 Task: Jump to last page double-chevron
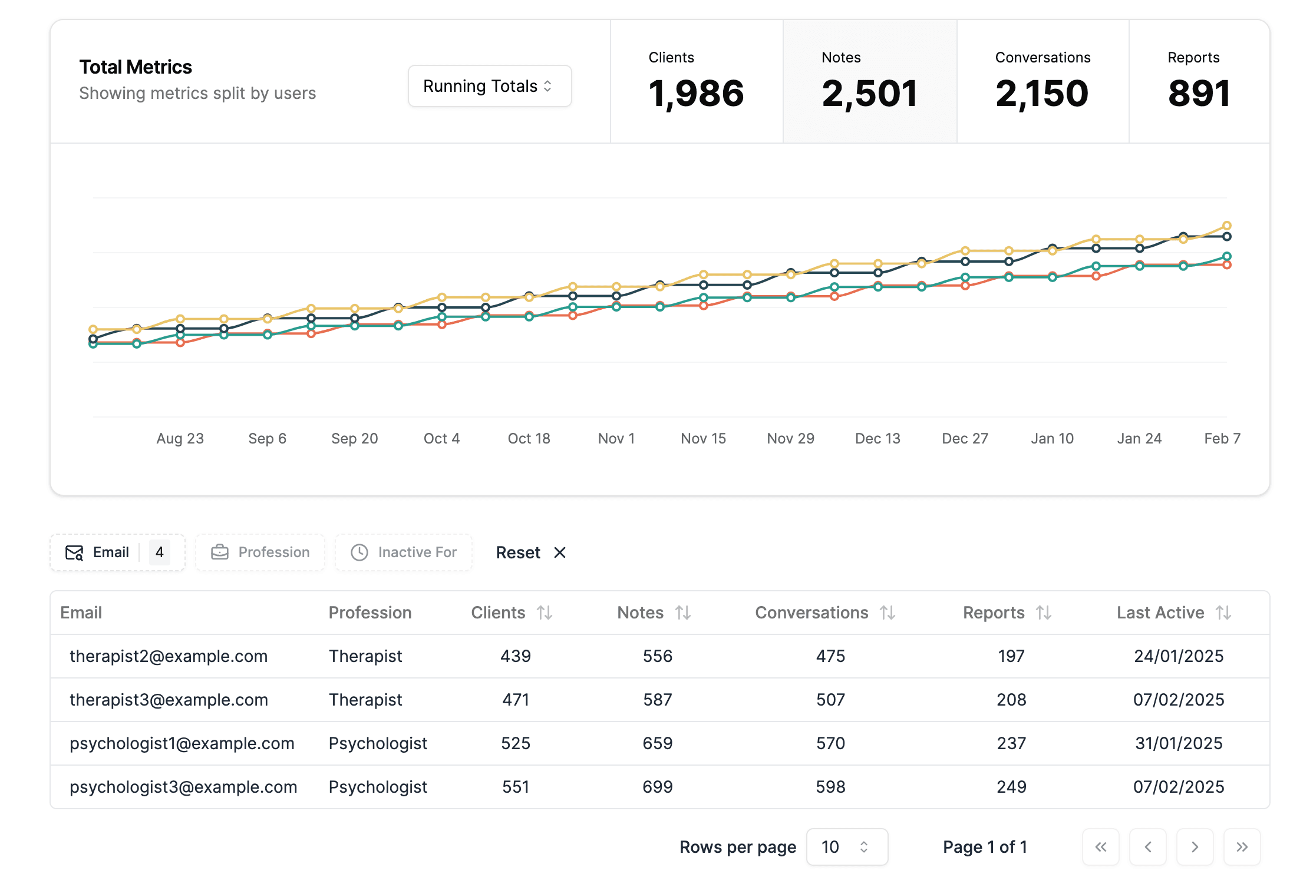(1242, 847)
